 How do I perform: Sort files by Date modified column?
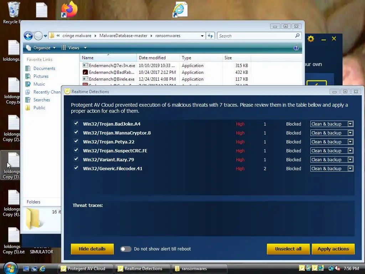pos(158,58)
